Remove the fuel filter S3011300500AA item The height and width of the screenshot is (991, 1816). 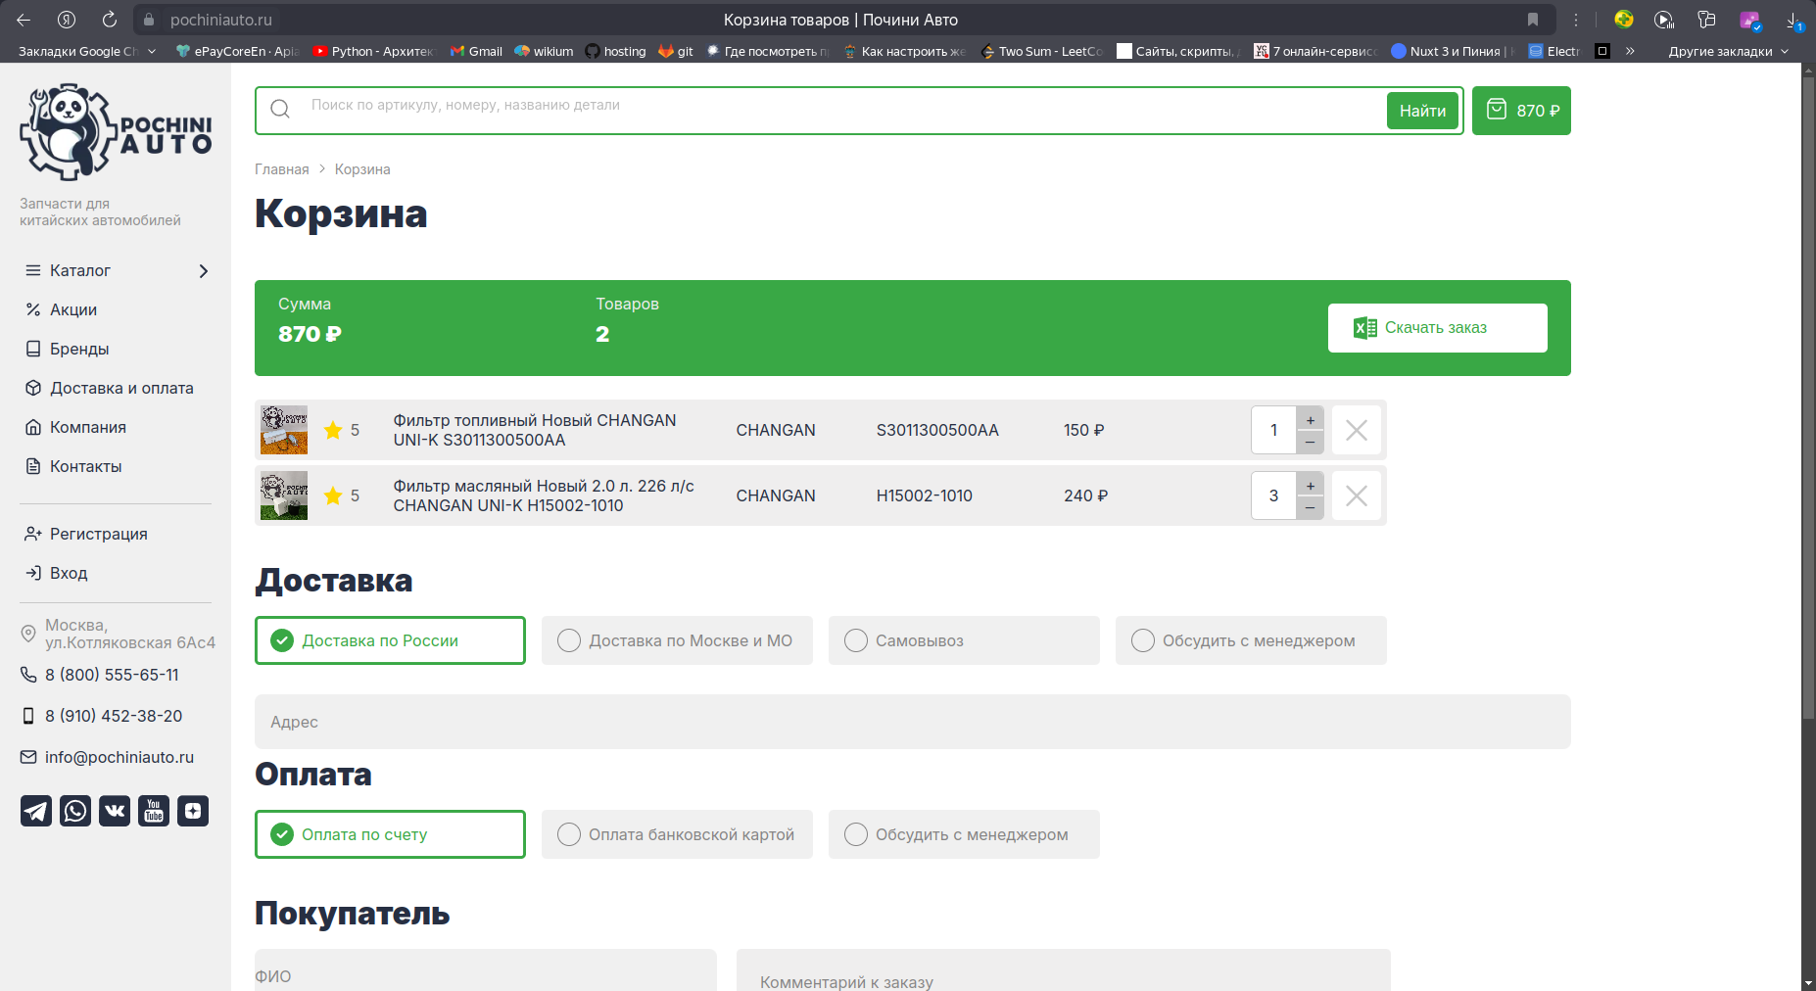pos(1357,430)
